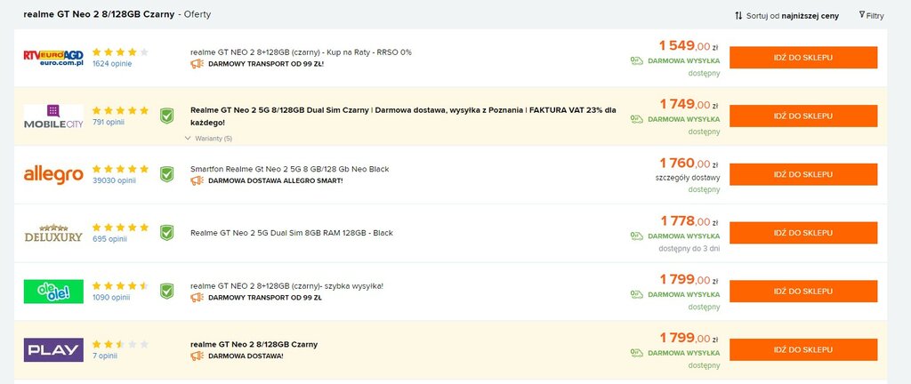Open the sort by lowest price dropdown
The height and width of the screenshot is (384, 911).
[786, 16]
